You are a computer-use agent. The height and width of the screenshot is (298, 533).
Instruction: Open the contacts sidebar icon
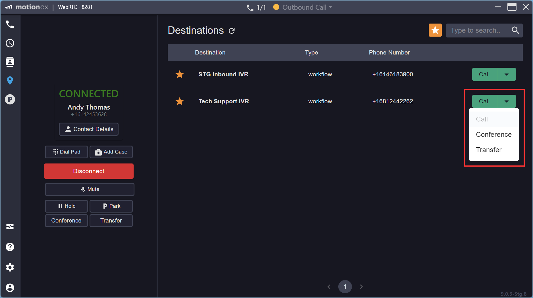pyautogui.click(x=10, y=62)
